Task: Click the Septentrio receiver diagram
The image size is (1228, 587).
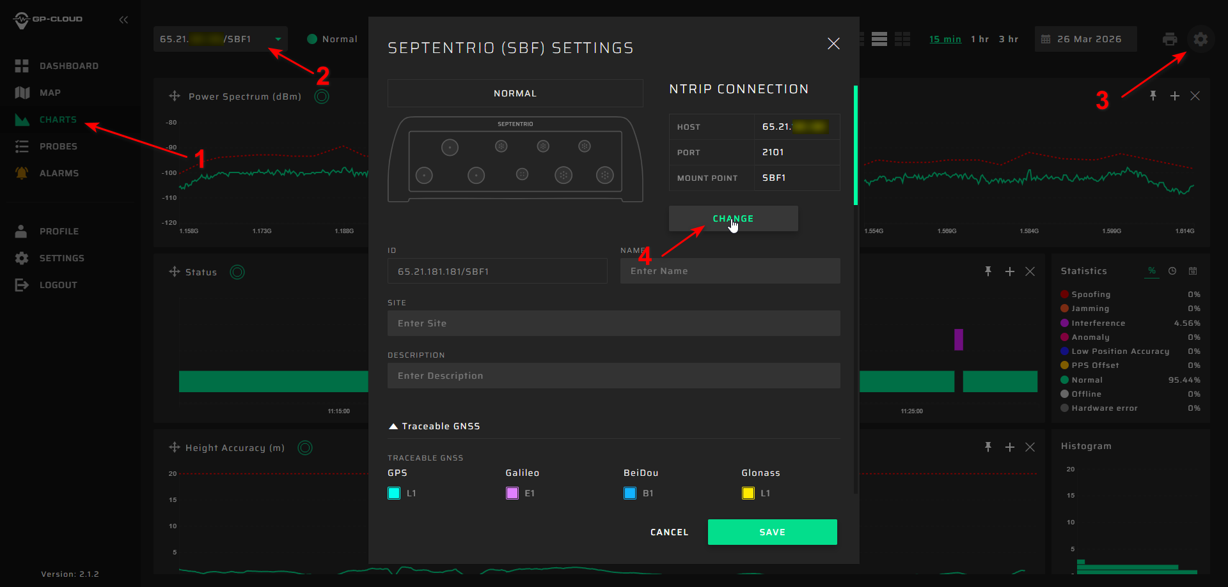Action: point(516,159)
